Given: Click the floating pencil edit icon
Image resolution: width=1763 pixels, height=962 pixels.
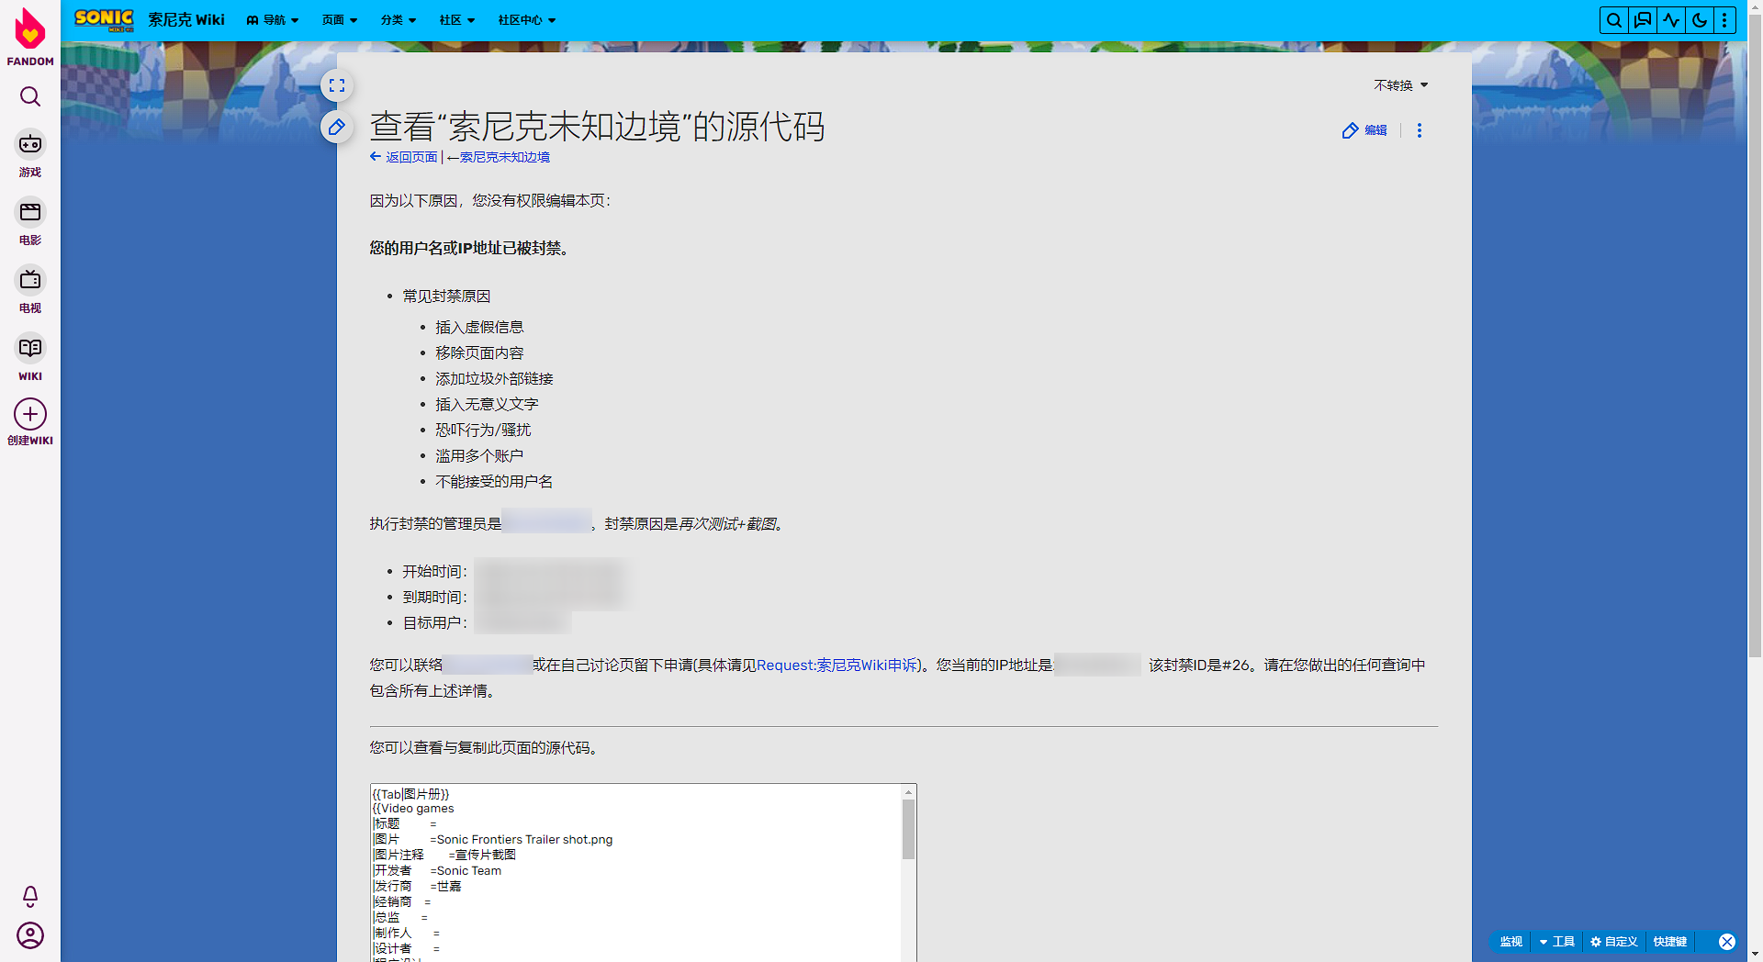Looking at the screenshot, I should pyautogui.click(x=337, y=127).
